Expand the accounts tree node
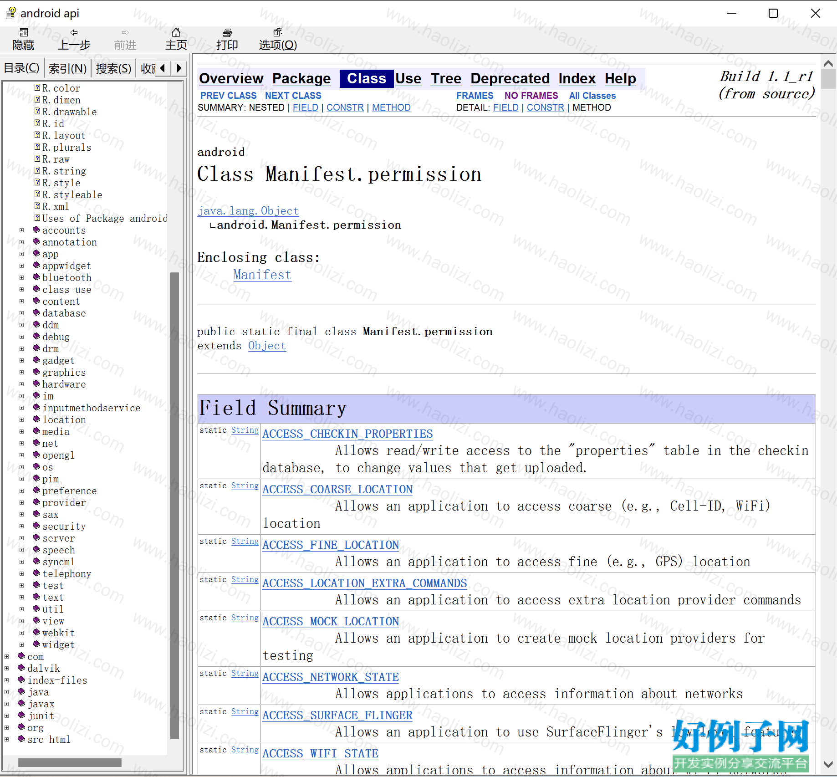 21,230
